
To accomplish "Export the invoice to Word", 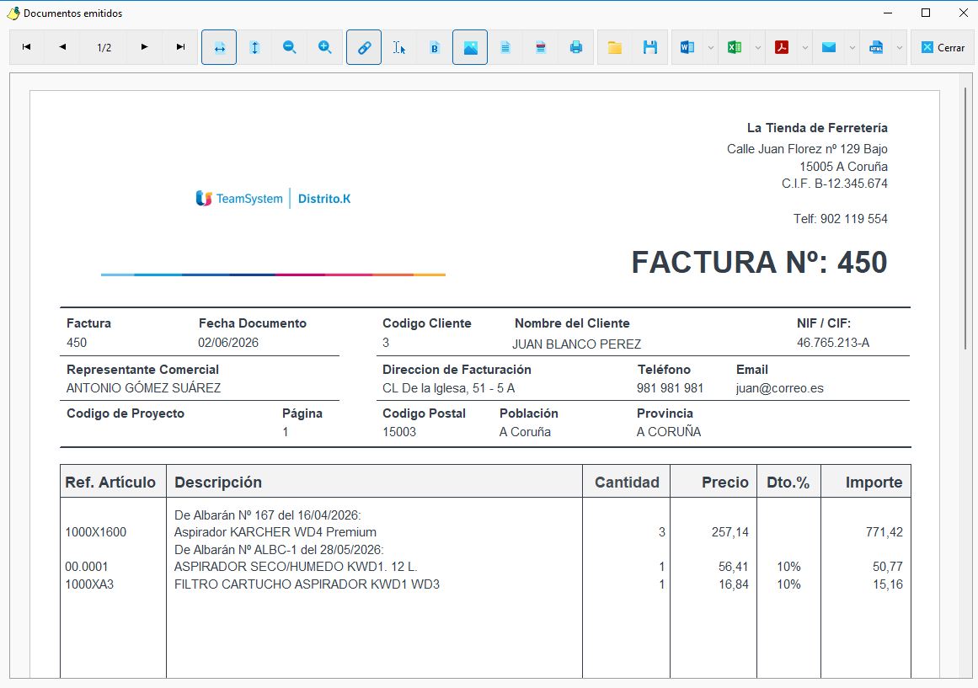I will pos(687,47).
